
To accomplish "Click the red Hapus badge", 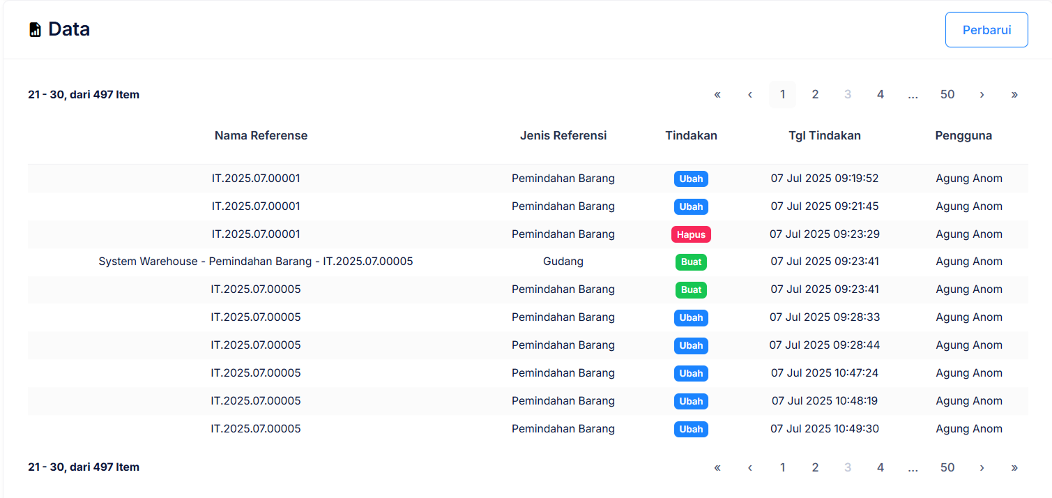I will coord(691,234).
